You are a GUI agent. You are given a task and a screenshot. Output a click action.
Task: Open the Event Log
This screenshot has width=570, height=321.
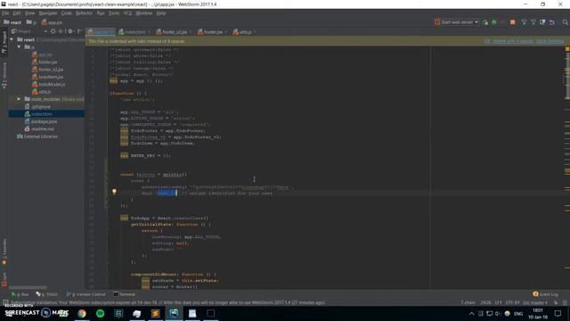point(545,294)
